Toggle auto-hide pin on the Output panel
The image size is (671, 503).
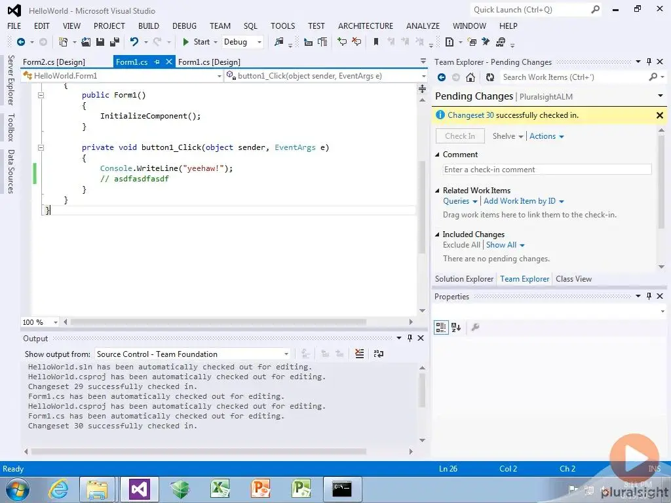410,338
